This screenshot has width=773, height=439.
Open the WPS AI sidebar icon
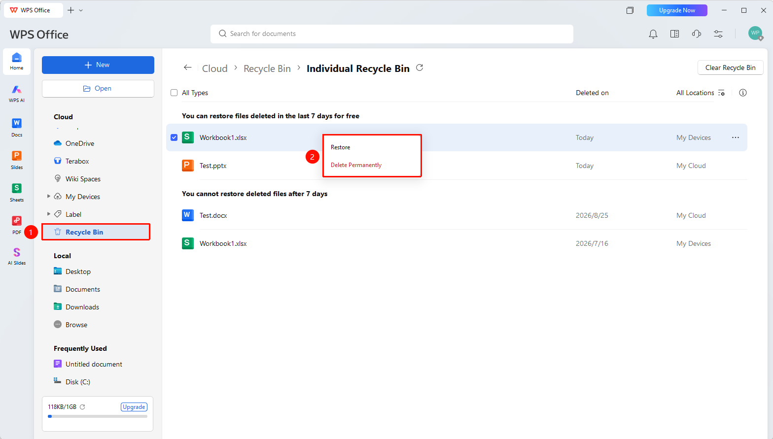[x=17, y=93]
